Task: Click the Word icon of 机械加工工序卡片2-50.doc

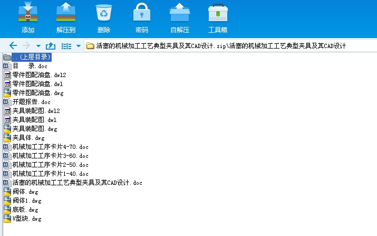Action: (x=7, y=165)
